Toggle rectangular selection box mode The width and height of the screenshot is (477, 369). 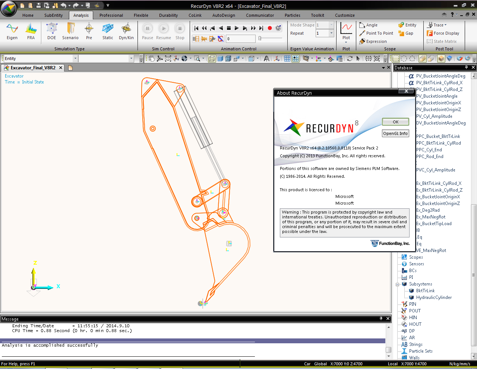point(395,59)
